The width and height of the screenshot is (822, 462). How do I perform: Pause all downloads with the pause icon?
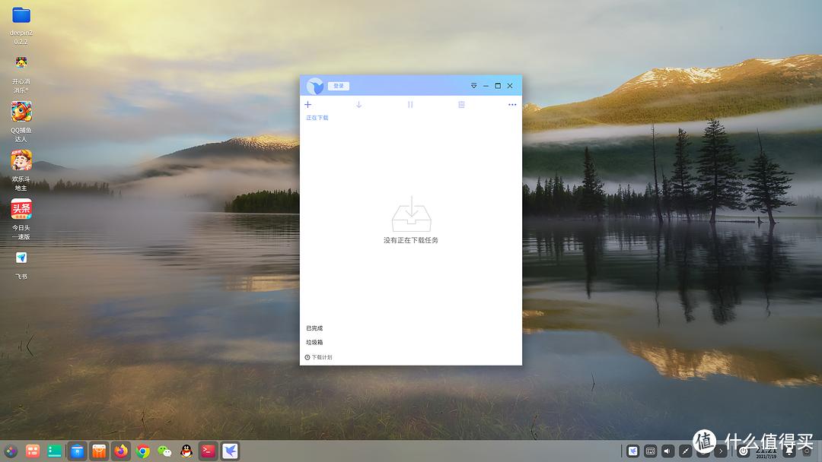[410, 104]
